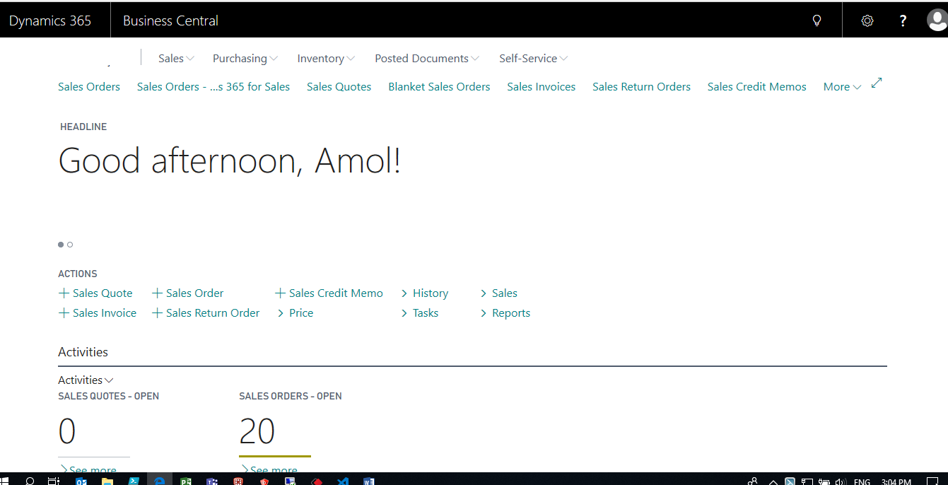The width and height of the screenshot is (948, 485).
Task: Click the plus icon for Sales Quote
Action: (x=64, y=293)
